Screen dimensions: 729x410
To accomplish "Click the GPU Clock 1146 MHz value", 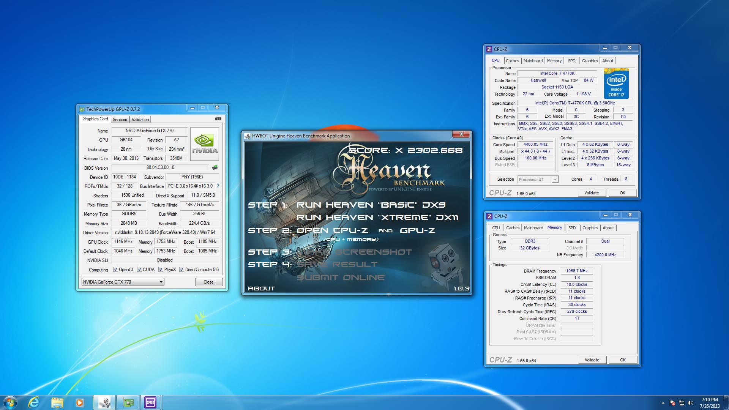I will coord(123,242).
